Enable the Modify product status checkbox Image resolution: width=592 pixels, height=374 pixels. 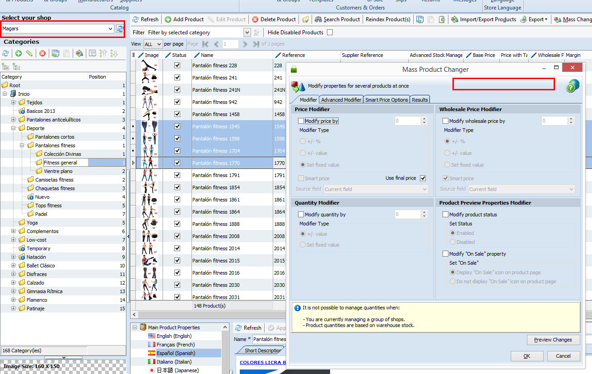(446, 215)
